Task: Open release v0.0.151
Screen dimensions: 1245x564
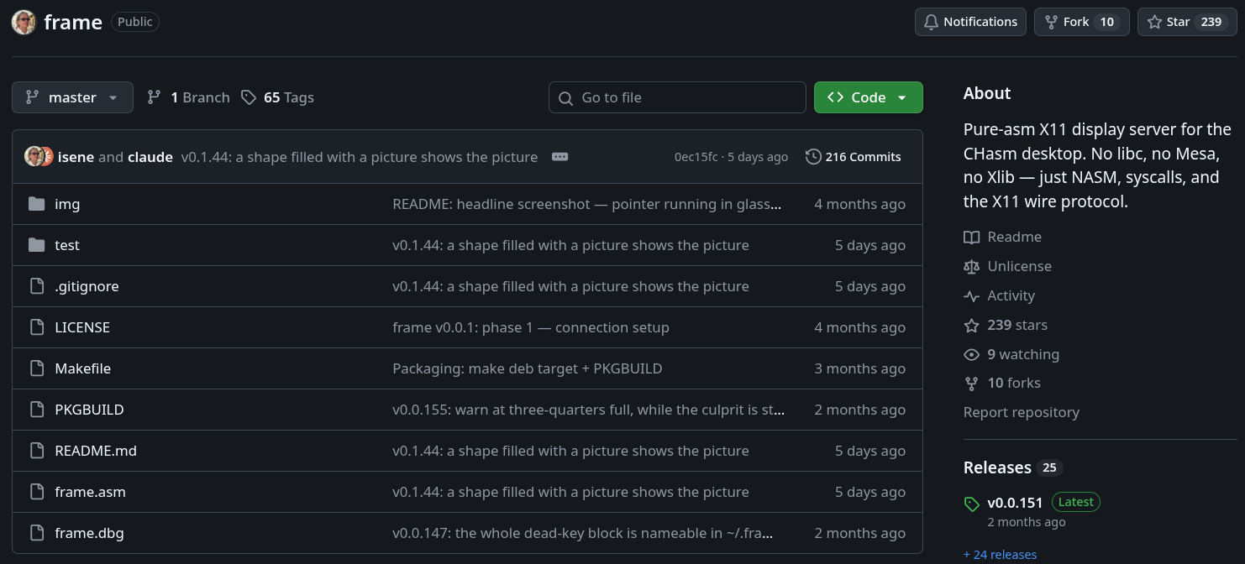Action: pyautogui.click(x=1015, y=503)
